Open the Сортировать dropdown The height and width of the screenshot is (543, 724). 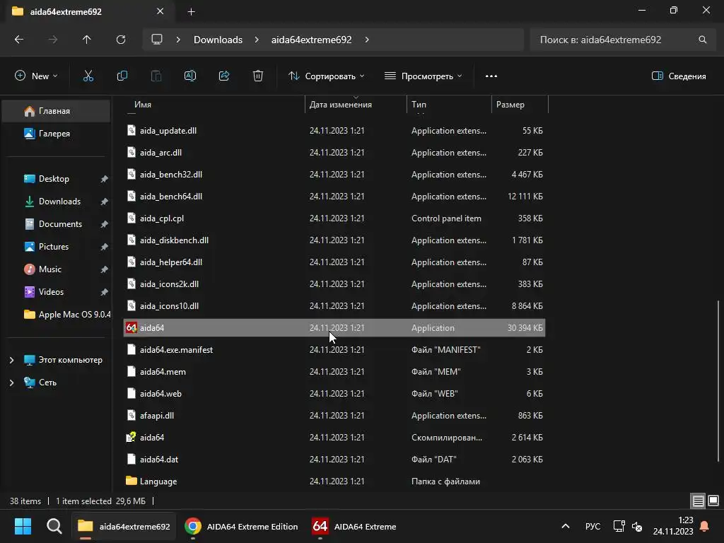pyautogui.click(x=327, y=76)
